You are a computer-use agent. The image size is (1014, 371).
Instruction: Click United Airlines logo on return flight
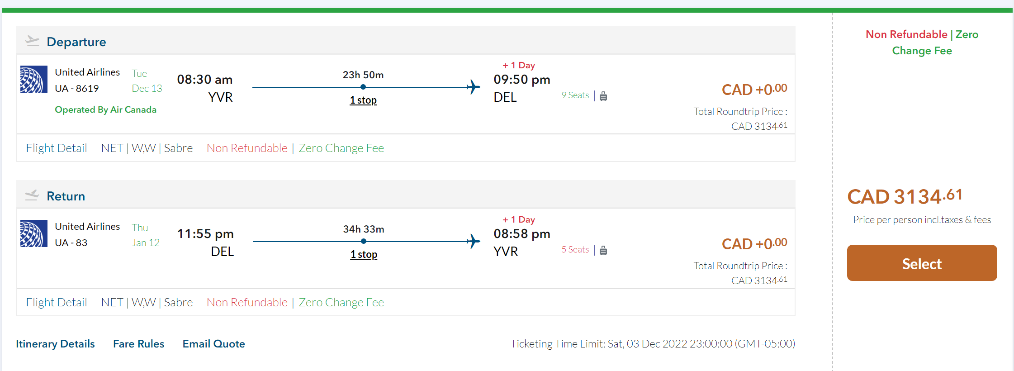[x=34, y=233]
